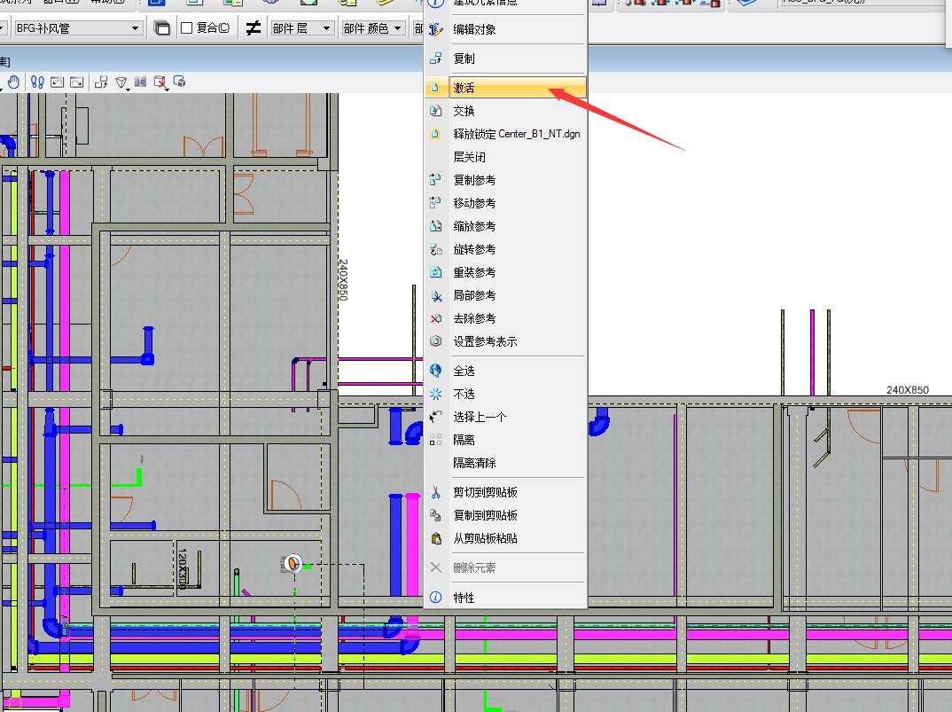Click 去除参考 in the context menu
952x712 pixels.
474,318
